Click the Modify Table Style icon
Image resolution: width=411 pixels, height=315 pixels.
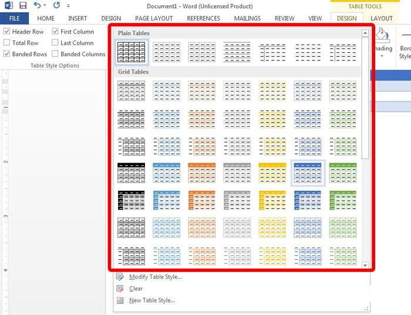(120, 277)
